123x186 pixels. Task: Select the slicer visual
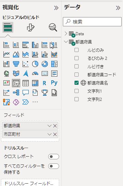click(16, 83)
